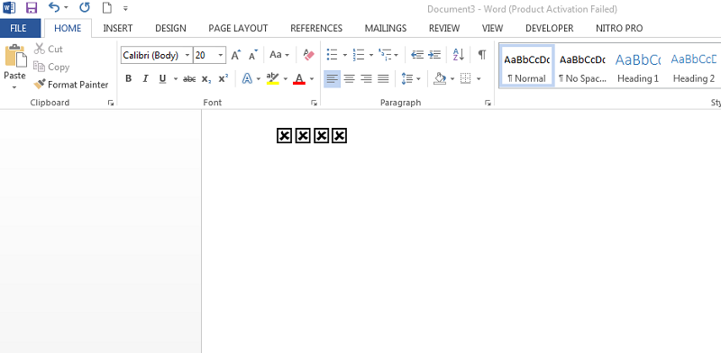Expand the line spacing dropdown arrow

tap(418, 79)
